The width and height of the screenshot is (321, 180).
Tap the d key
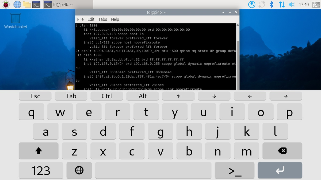point(103,131)
